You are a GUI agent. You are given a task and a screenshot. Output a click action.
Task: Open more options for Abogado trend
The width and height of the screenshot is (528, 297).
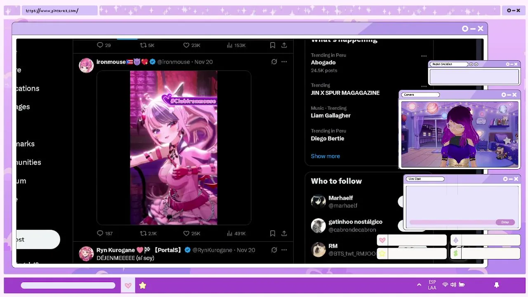[424, 56]
